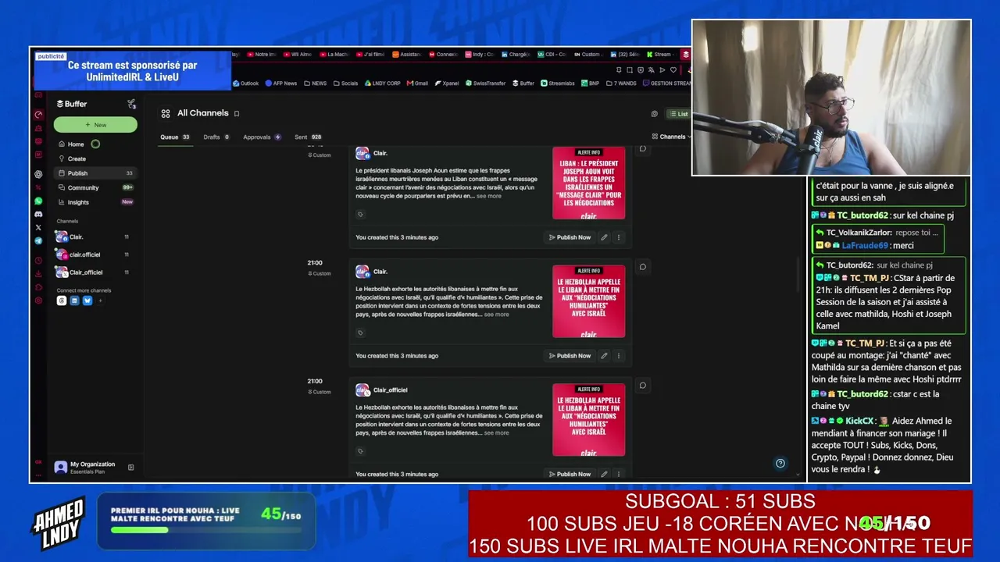1000x562 pixels.
Task: Open the NEWS bookmarks folder
Action: (x=316, y=84)
